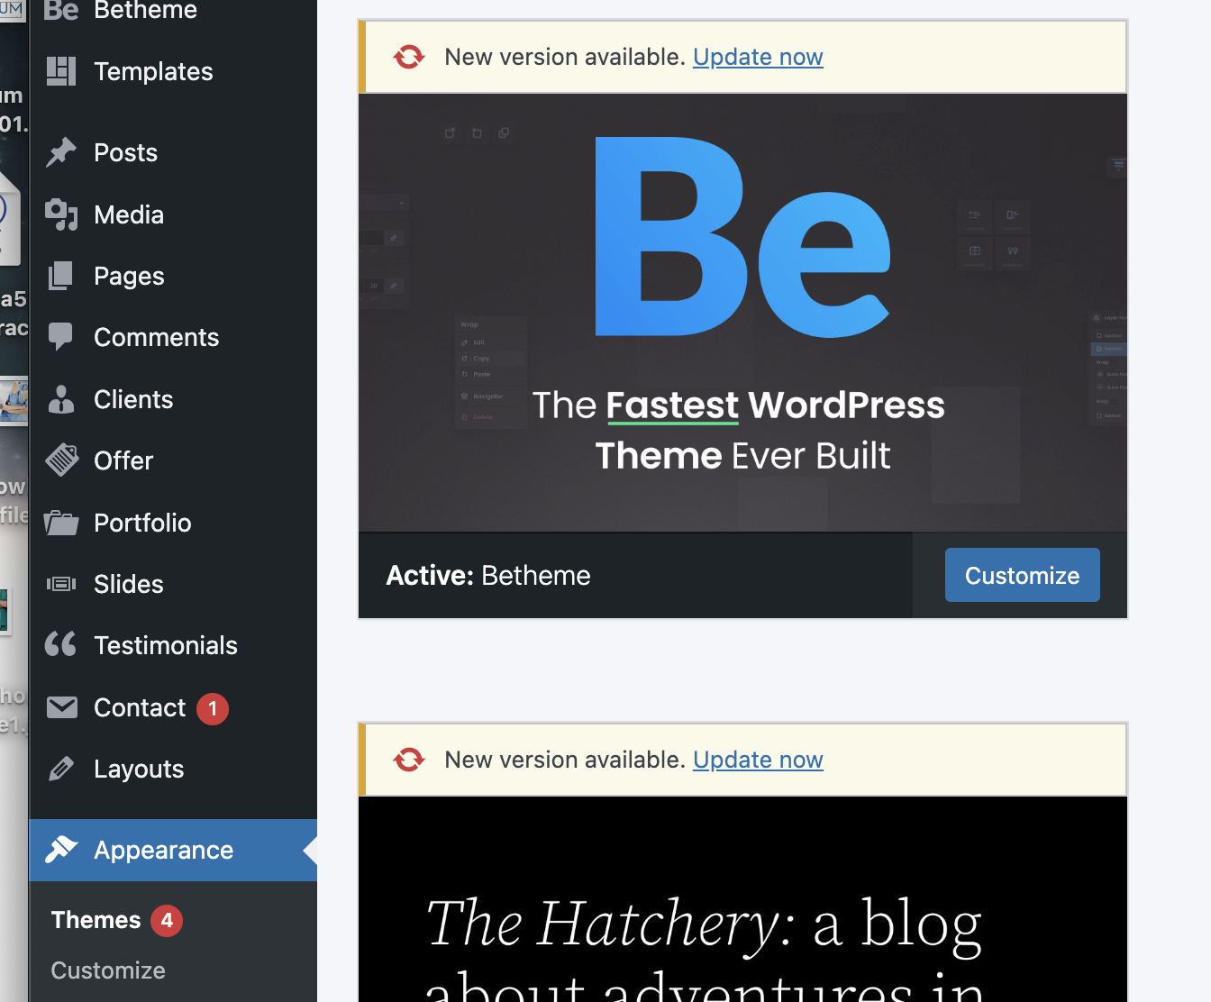Open Customize under Appearance submenu
This screenshot has height=1002, width=1211.
[x=108, y=970]
